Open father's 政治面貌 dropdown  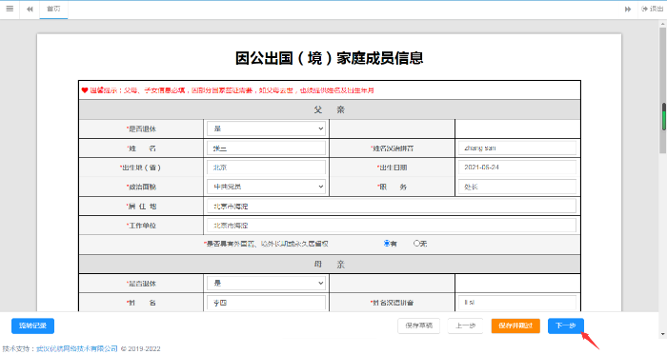click(266, 187)
